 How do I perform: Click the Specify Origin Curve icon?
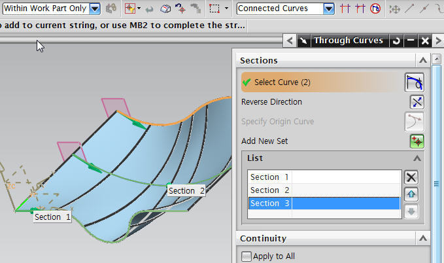pos(415,122)
